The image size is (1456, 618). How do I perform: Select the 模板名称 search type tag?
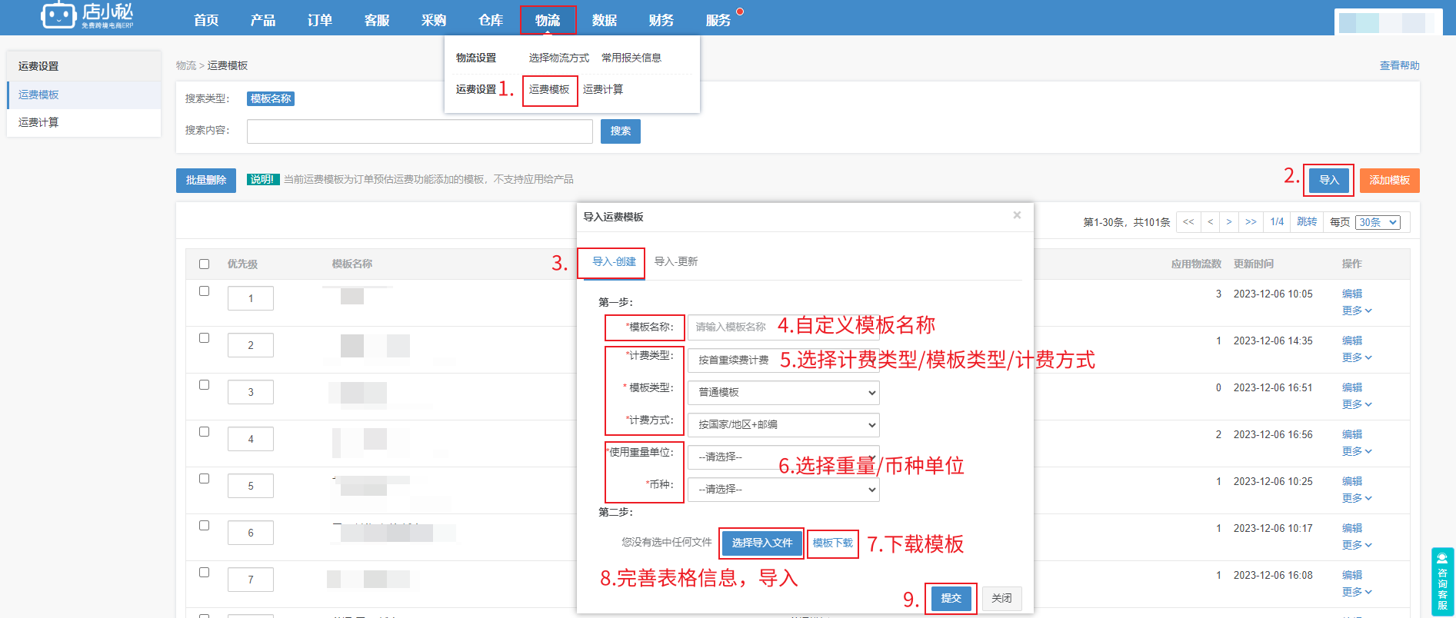(271, 99)
